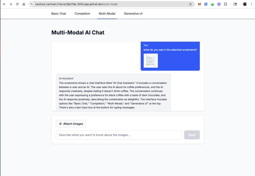Image resolution: width=255 pixels, height=176 pixels.
Task: Click the Back navigation arrow
Action: click(x=4, y=4)
